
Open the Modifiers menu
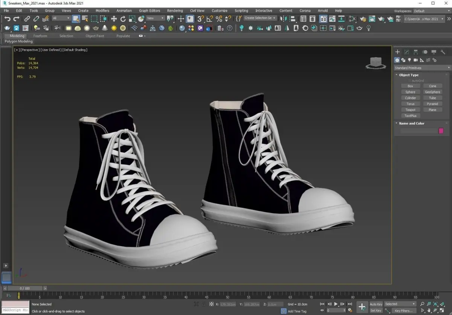[x=102, y=11]
